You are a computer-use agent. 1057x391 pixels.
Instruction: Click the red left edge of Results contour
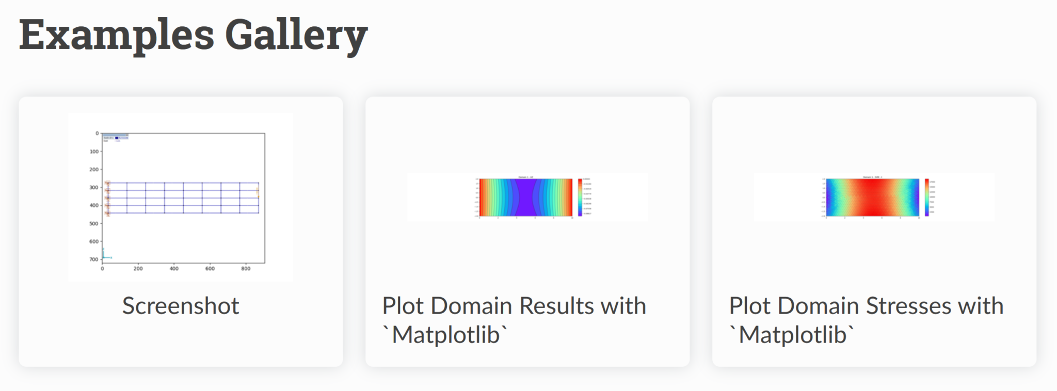point(482,198)
